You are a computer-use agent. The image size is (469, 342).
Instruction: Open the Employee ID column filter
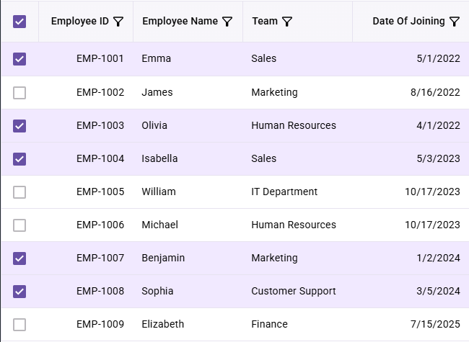click(118, 22)
